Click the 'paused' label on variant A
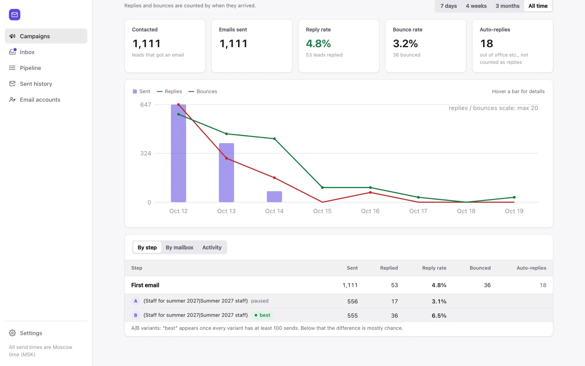This screenshot has width=585, height=366. [x=260, y=301]
